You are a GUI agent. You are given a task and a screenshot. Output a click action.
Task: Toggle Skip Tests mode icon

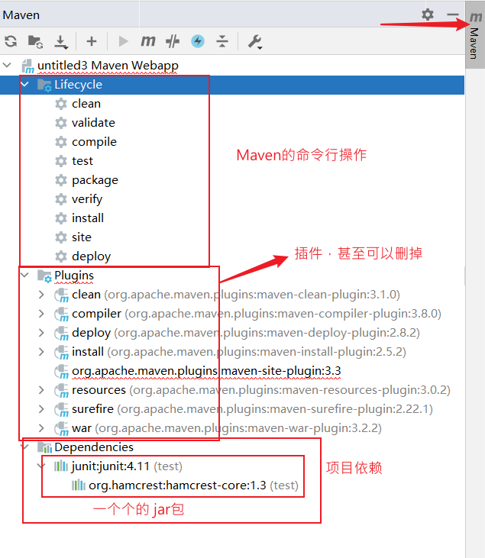pos(173,41)
